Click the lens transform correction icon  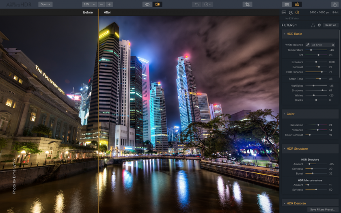pyautogui.click(x=313, y=25)
